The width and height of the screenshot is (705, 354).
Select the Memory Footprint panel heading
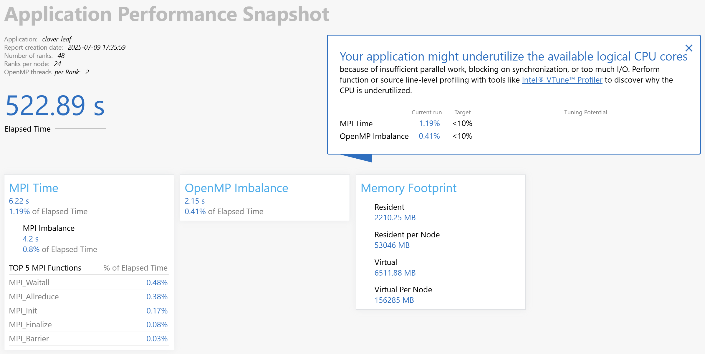tap(408, 188)
